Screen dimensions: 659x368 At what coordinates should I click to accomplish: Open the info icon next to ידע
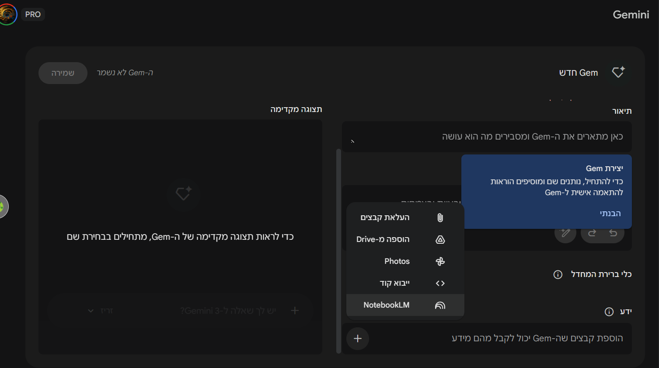pyautogui.click(x=609, y=312)
